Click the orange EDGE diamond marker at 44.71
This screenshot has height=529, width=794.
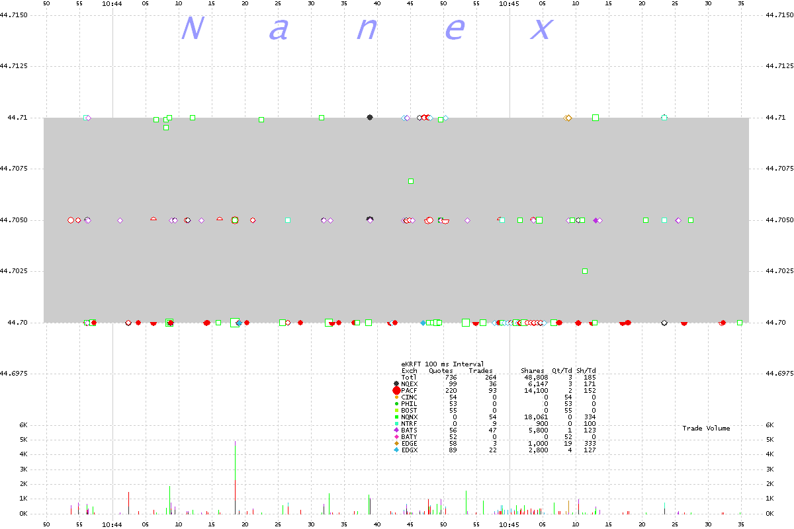point(568,118)
